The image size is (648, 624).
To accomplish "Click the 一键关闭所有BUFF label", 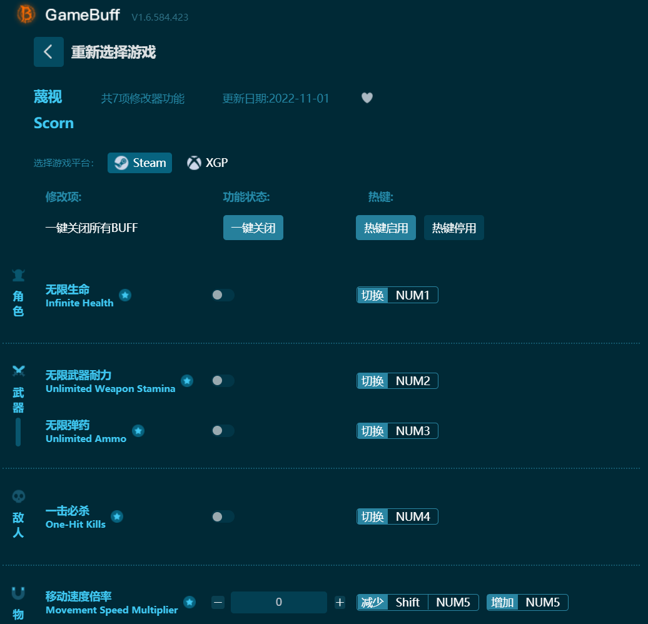I will (91, 228).
